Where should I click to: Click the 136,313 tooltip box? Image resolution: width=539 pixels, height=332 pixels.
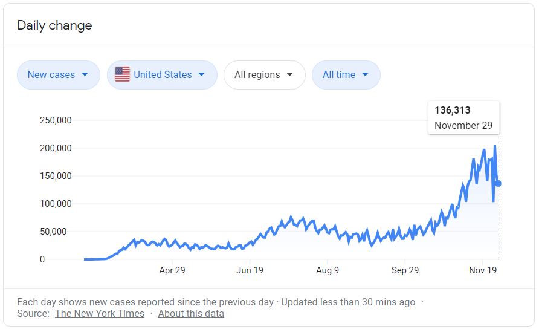463,118
